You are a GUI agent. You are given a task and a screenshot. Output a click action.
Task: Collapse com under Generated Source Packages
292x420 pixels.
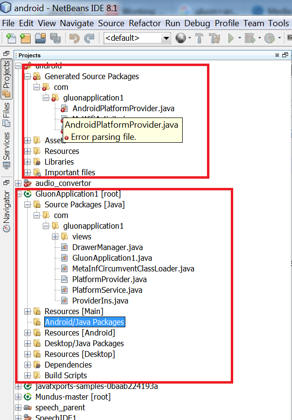point(37,87)
